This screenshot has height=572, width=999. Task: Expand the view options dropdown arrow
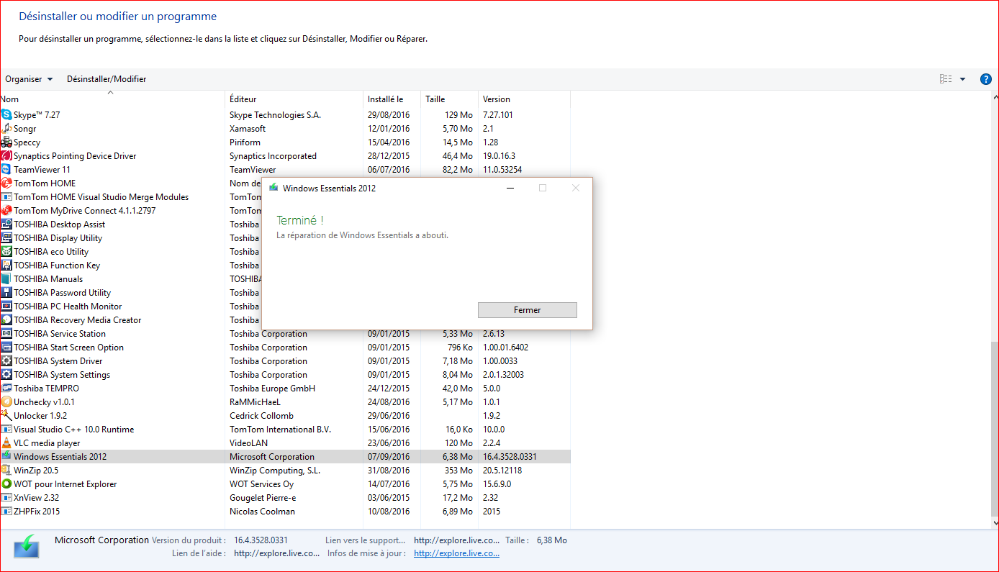(962, 79)
